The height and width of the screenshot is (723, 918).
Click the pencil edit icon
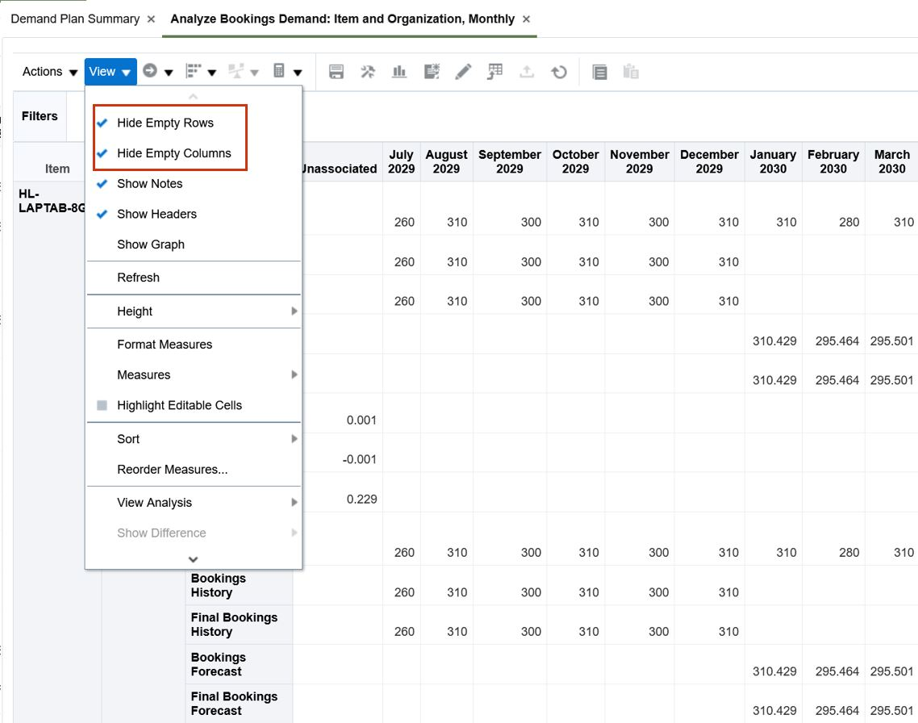(x=463, y=72)
